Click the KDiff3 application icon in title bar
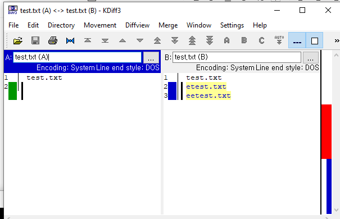The image size is (340, 219). [x=12, y=10]
